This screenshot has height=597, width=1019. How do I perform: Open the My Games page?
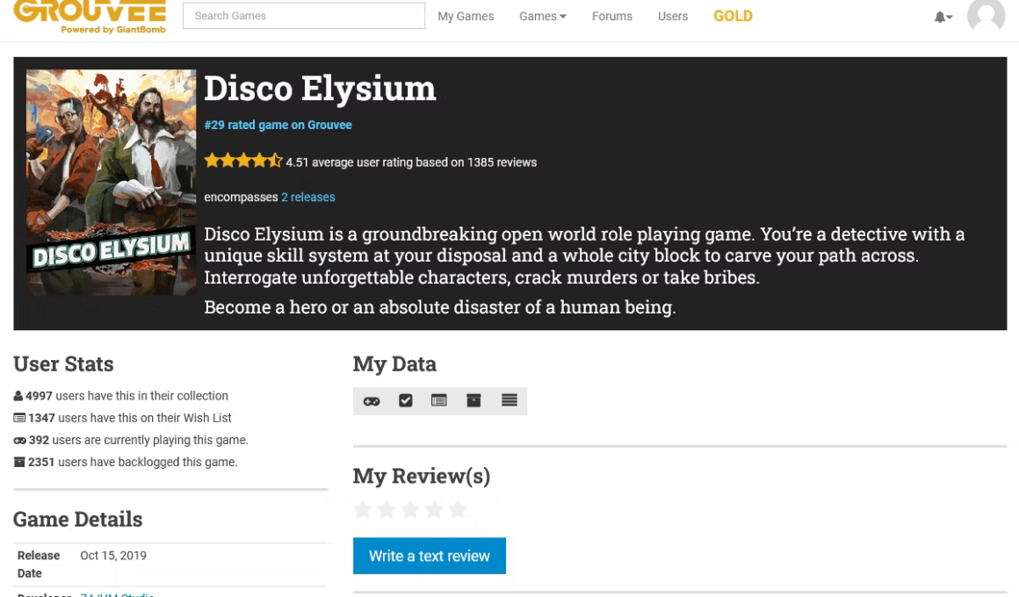click(466, 16)
